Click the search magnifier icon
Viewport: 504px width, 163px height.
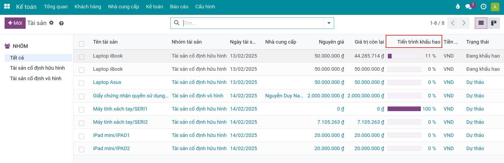pyautogui.click(x=177, y=23)
